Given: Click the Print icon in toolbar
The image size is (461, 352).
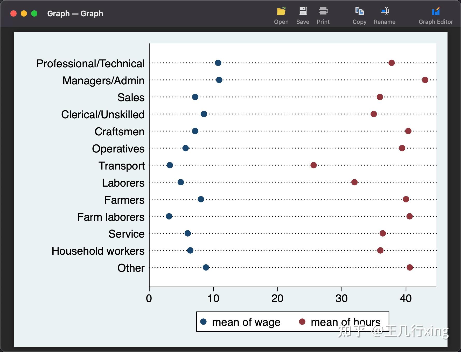Looking at the screenshot, I should [x=323, y=12].
